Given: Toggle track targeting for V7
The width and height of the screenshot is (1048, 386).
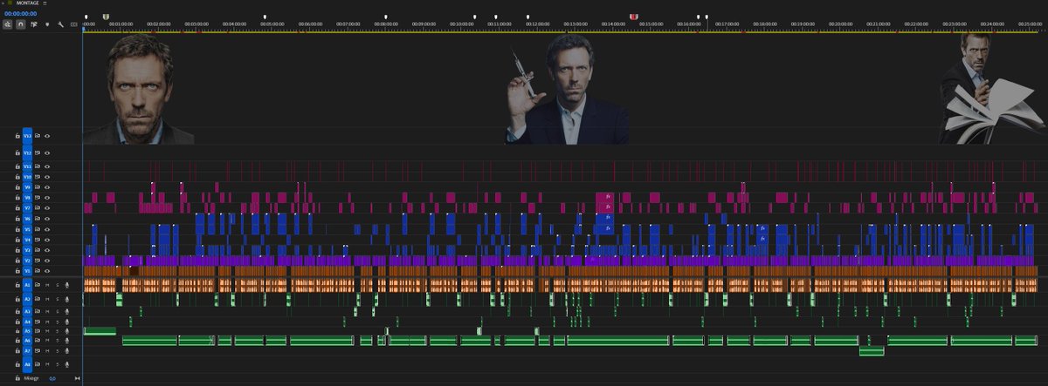Looking at the screenshot, I should (27, 208).
